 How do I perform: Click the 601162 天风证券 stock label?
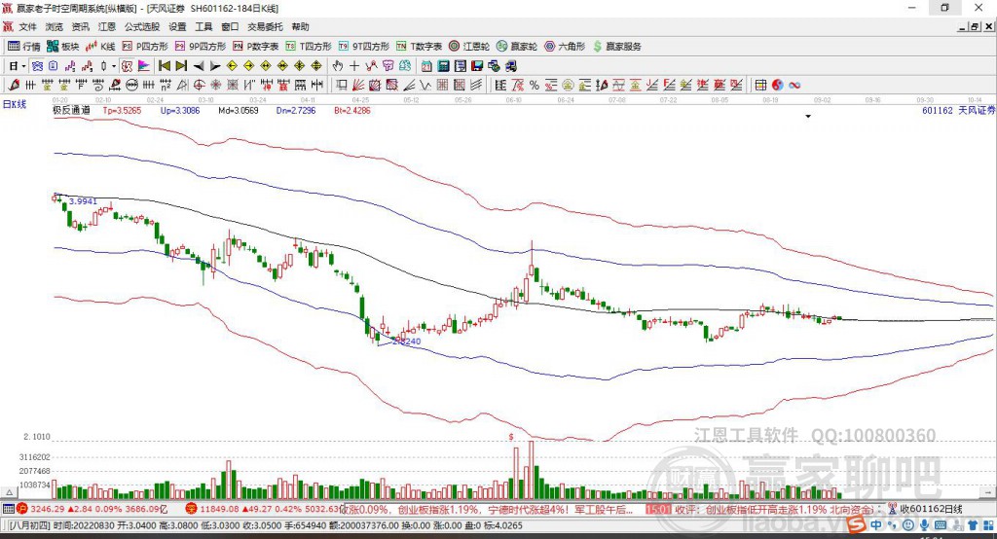[x=958, y=111]
